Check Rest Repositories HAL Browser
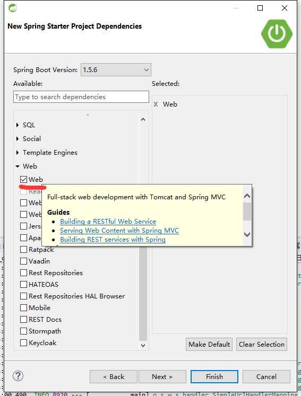This screenshot has width=301, height=396. click(x=23, y=296)
